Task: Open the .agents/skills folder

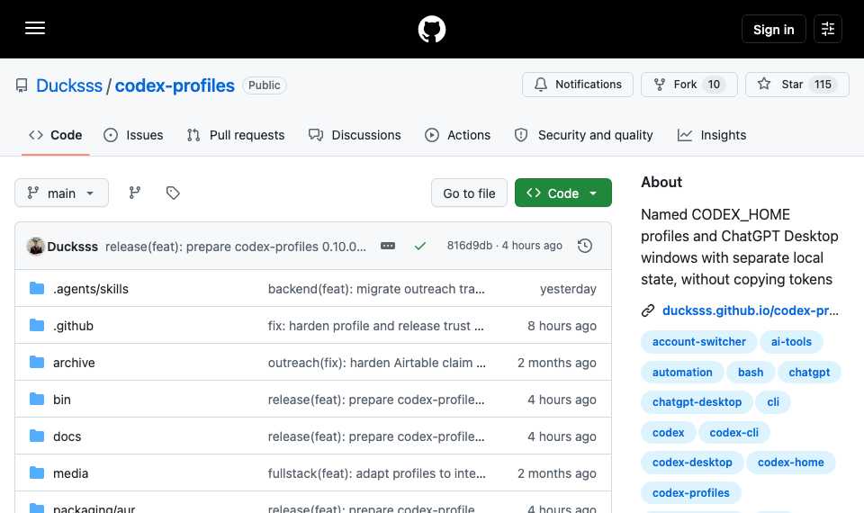Action: click(x=91, y=289)
